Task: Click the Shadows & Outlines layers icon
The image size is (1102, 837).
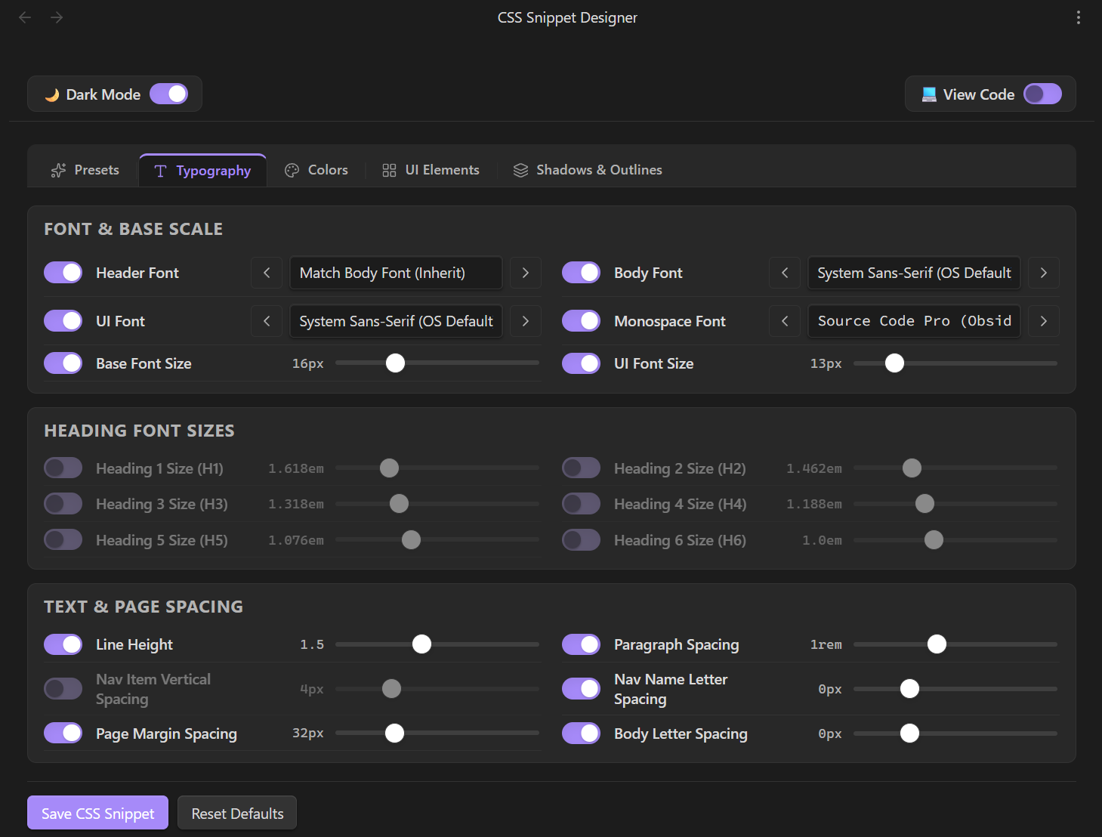Action: (520, 171)
